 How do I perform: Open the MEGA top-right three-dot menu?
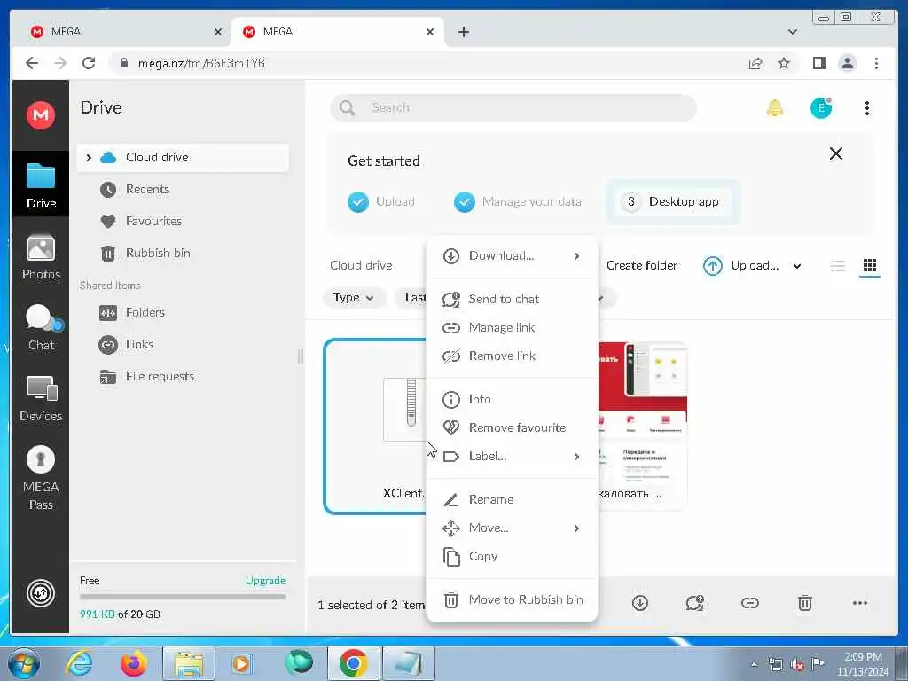click(x=867, y=107)
